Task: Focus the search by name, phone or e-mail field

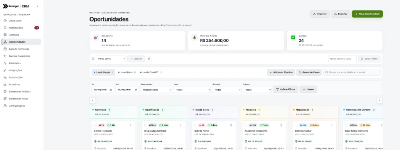Action: pos(352,72)
